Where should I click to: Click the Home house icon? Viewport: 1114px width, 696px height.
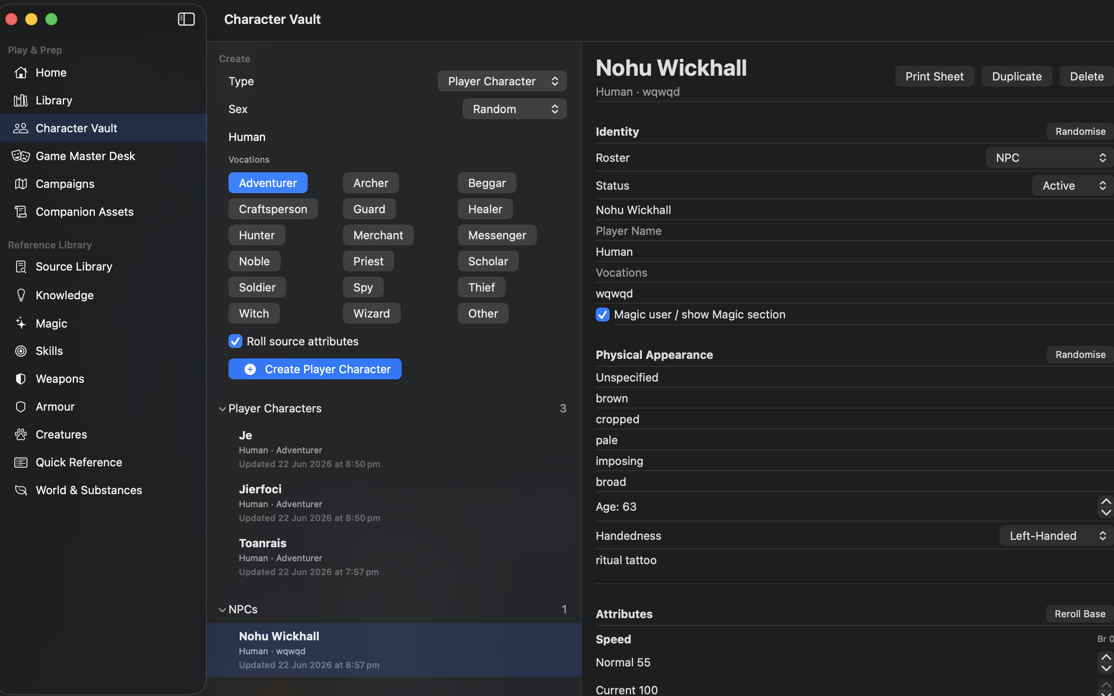pos(21,72)
